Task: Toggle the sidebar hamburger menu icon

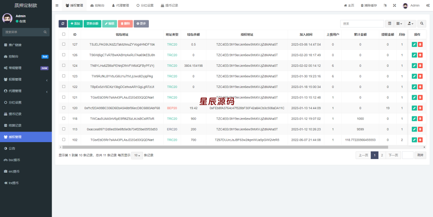Action: tap(57, 5)
